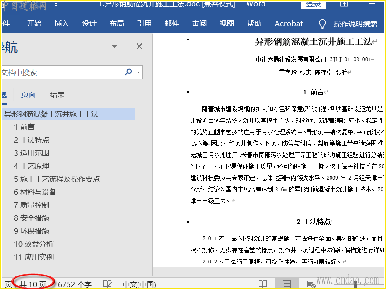Jump to heading 8 安全措施

coord(31,218)
